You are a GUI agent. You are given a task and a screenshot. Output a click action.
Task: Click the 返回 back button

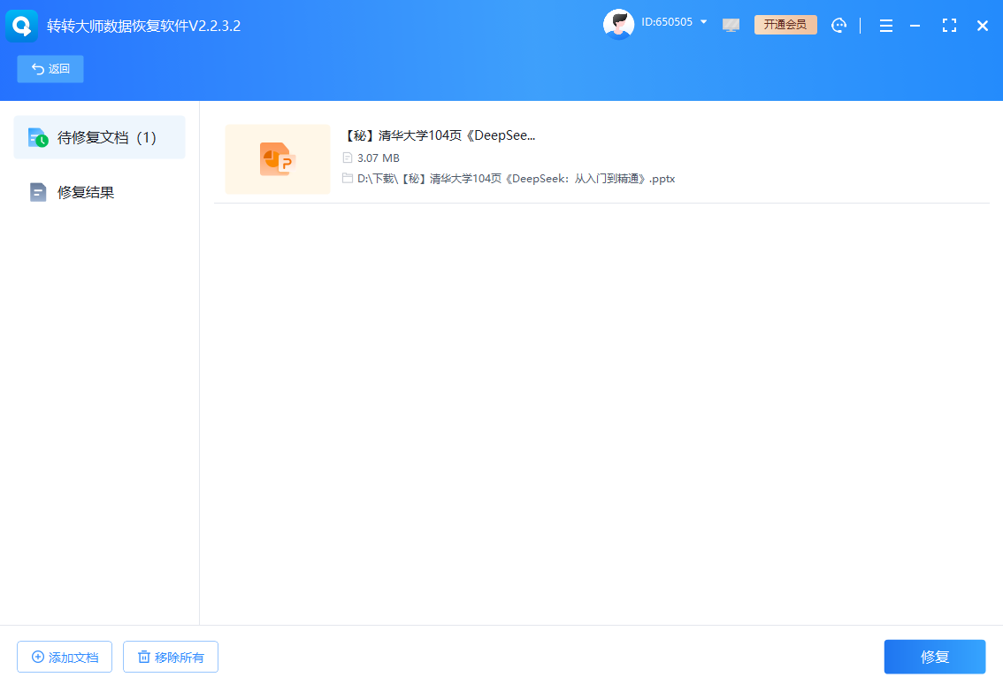tap(50, 68)
